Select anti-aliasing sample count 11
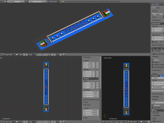 pos(162,48)
